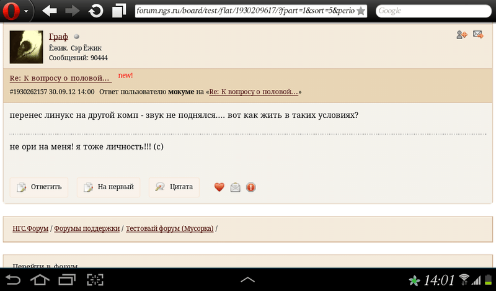
Task: Expand the Android notification panel chevron
Action: click(x=247, y=280)
